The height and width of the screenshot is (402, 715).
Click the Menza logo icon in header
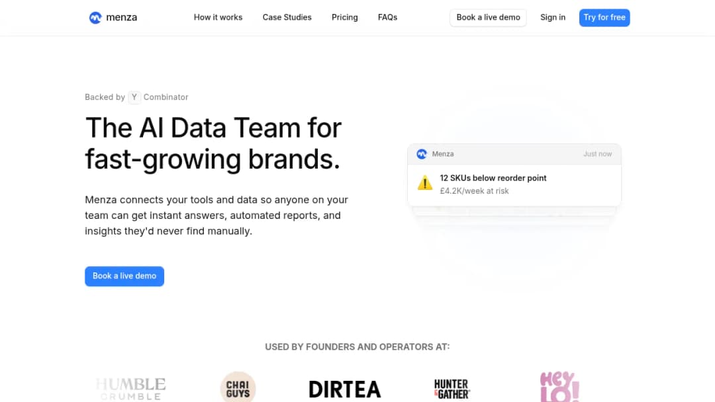(x=95, y=18)
